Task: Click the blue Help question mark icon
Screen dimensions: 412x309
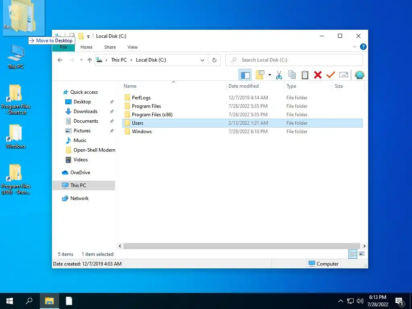Action: coord(363,47)
